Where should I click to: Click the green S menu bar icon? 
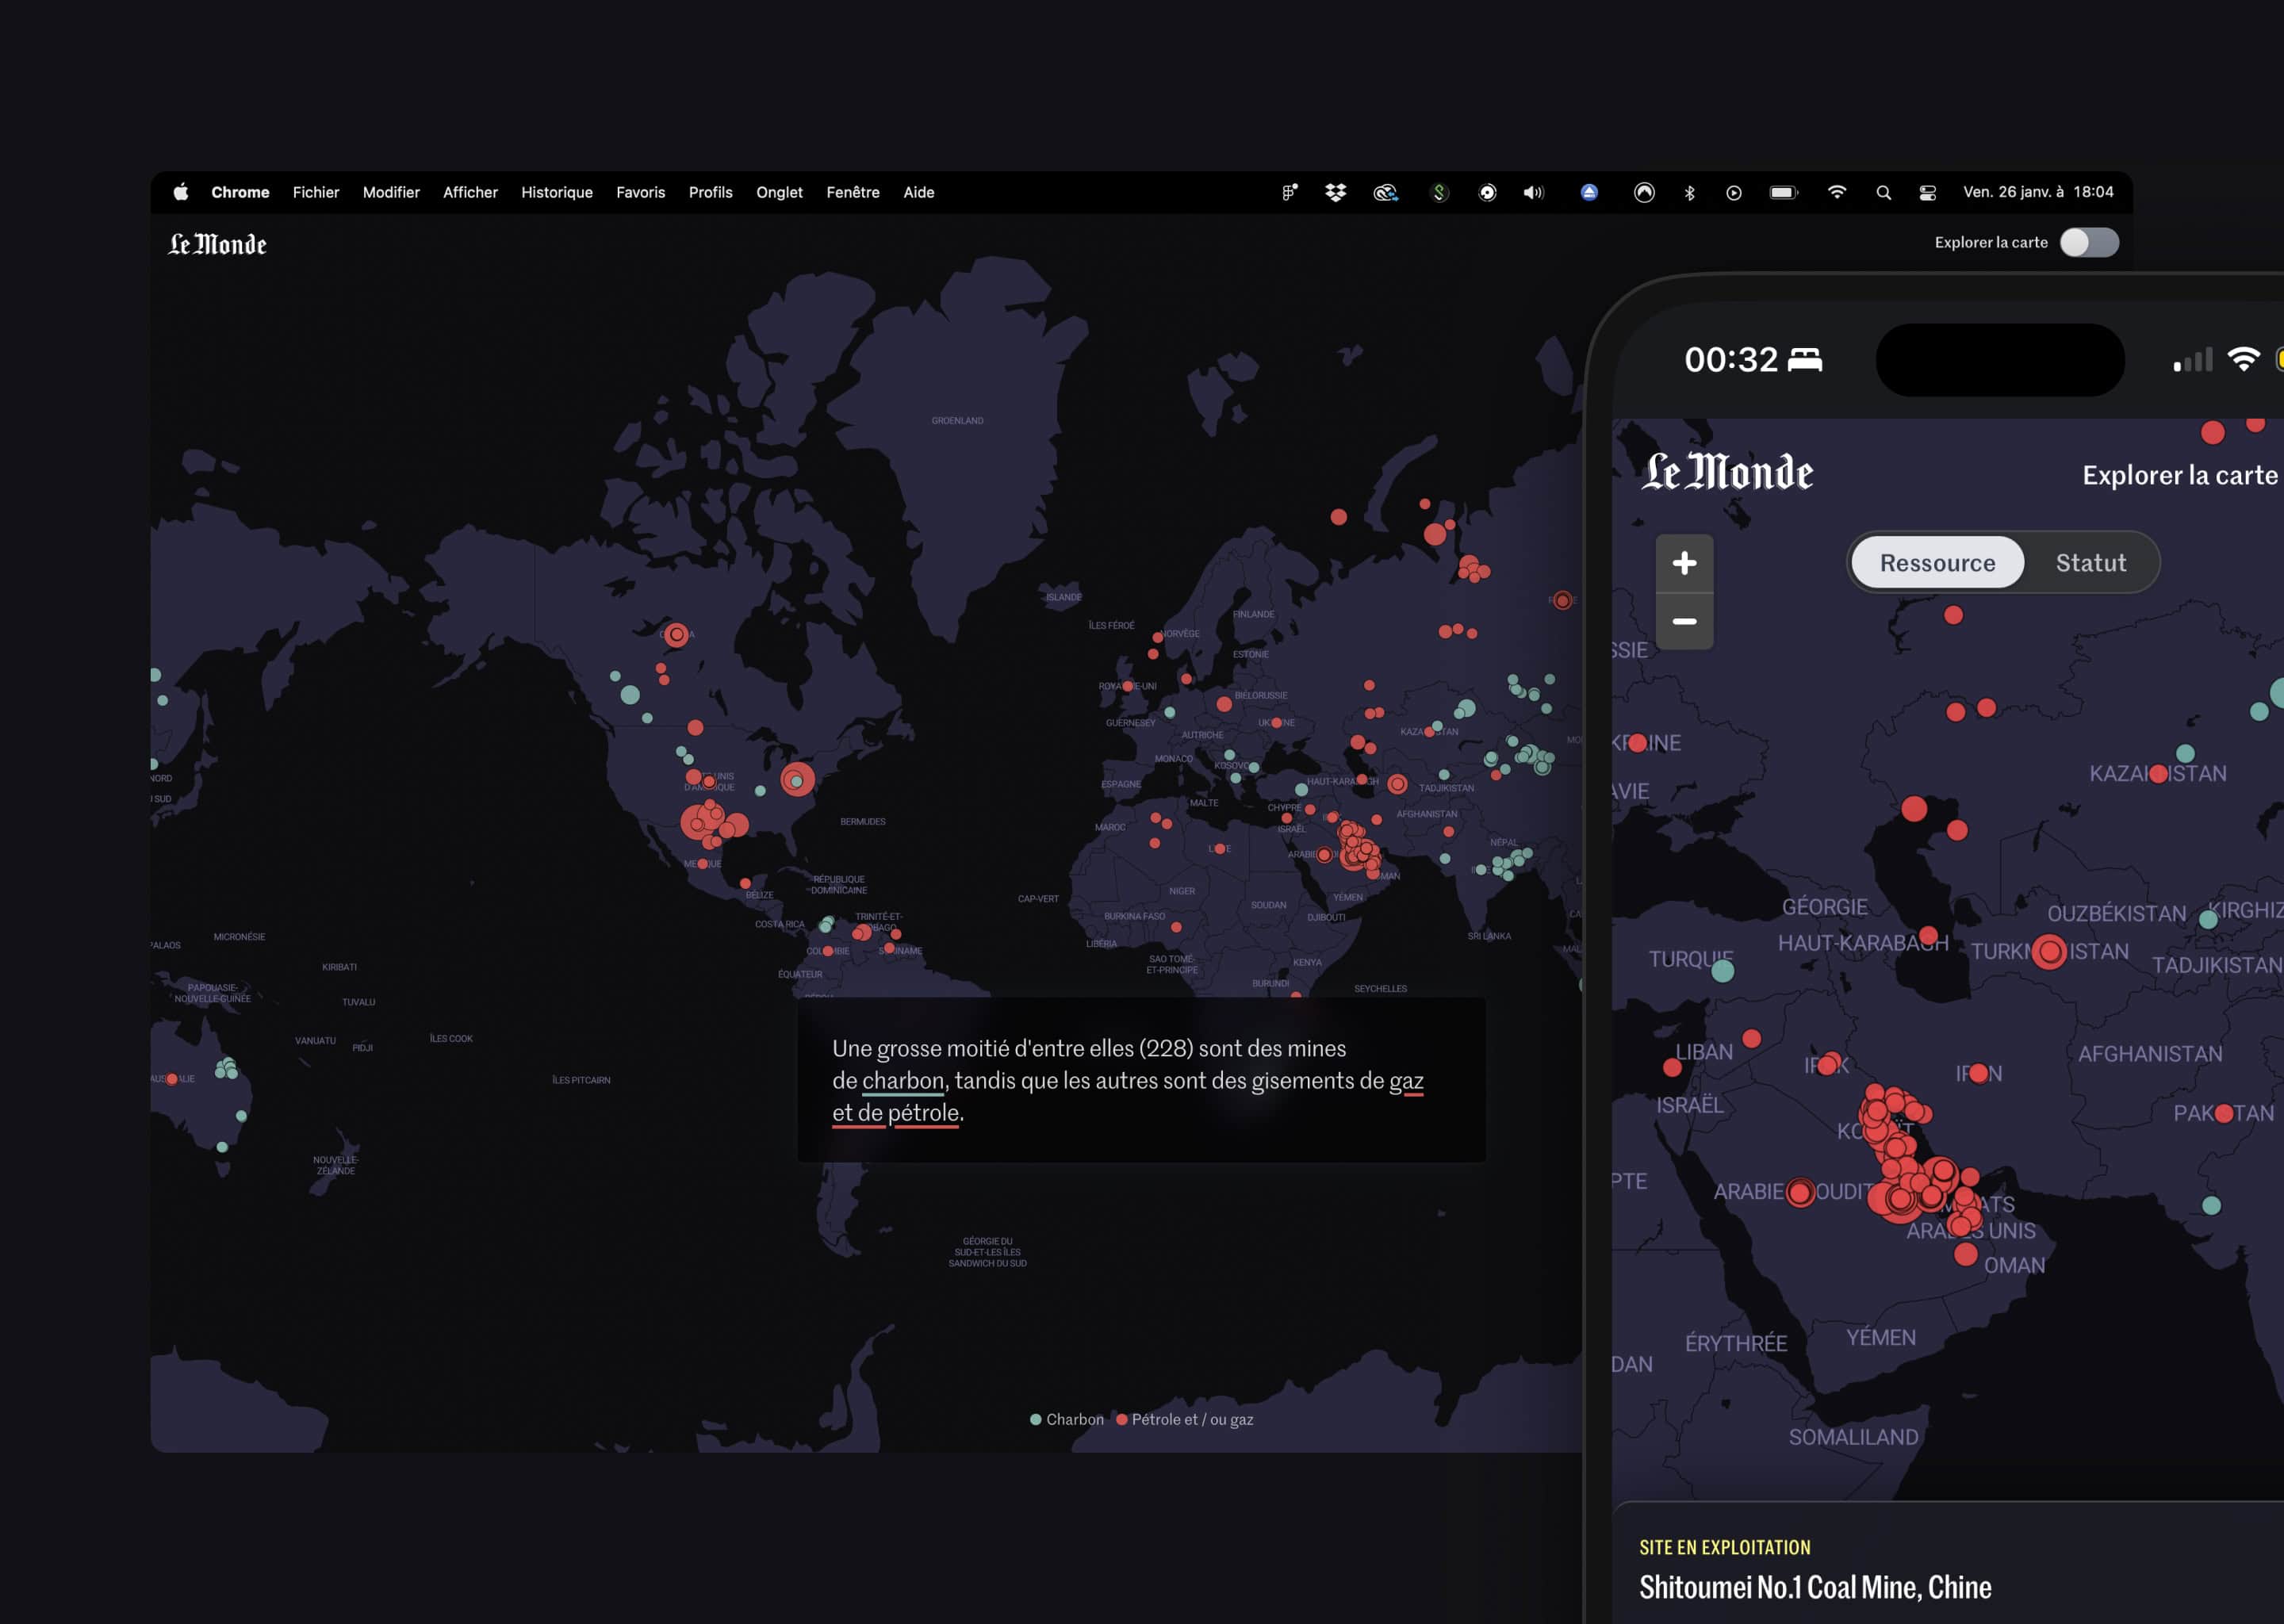click(1439, 192)
